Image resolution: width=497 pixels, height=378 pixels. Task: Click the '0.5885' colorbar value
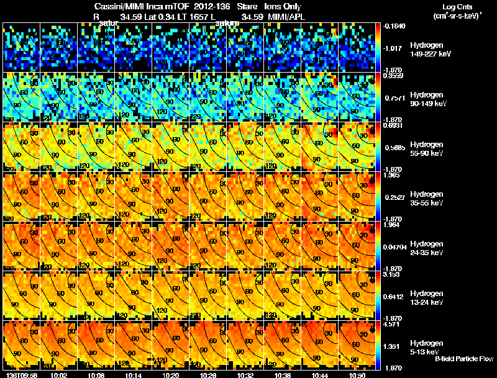[x=394, y=148]
